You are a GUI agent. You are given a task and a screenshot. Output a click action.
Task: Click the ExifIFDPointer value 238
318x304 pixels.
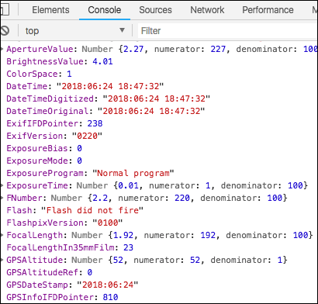[x=95, y=123]
